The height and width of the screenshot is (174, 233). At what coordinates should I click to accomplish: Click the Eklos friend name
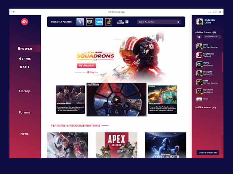206,45
